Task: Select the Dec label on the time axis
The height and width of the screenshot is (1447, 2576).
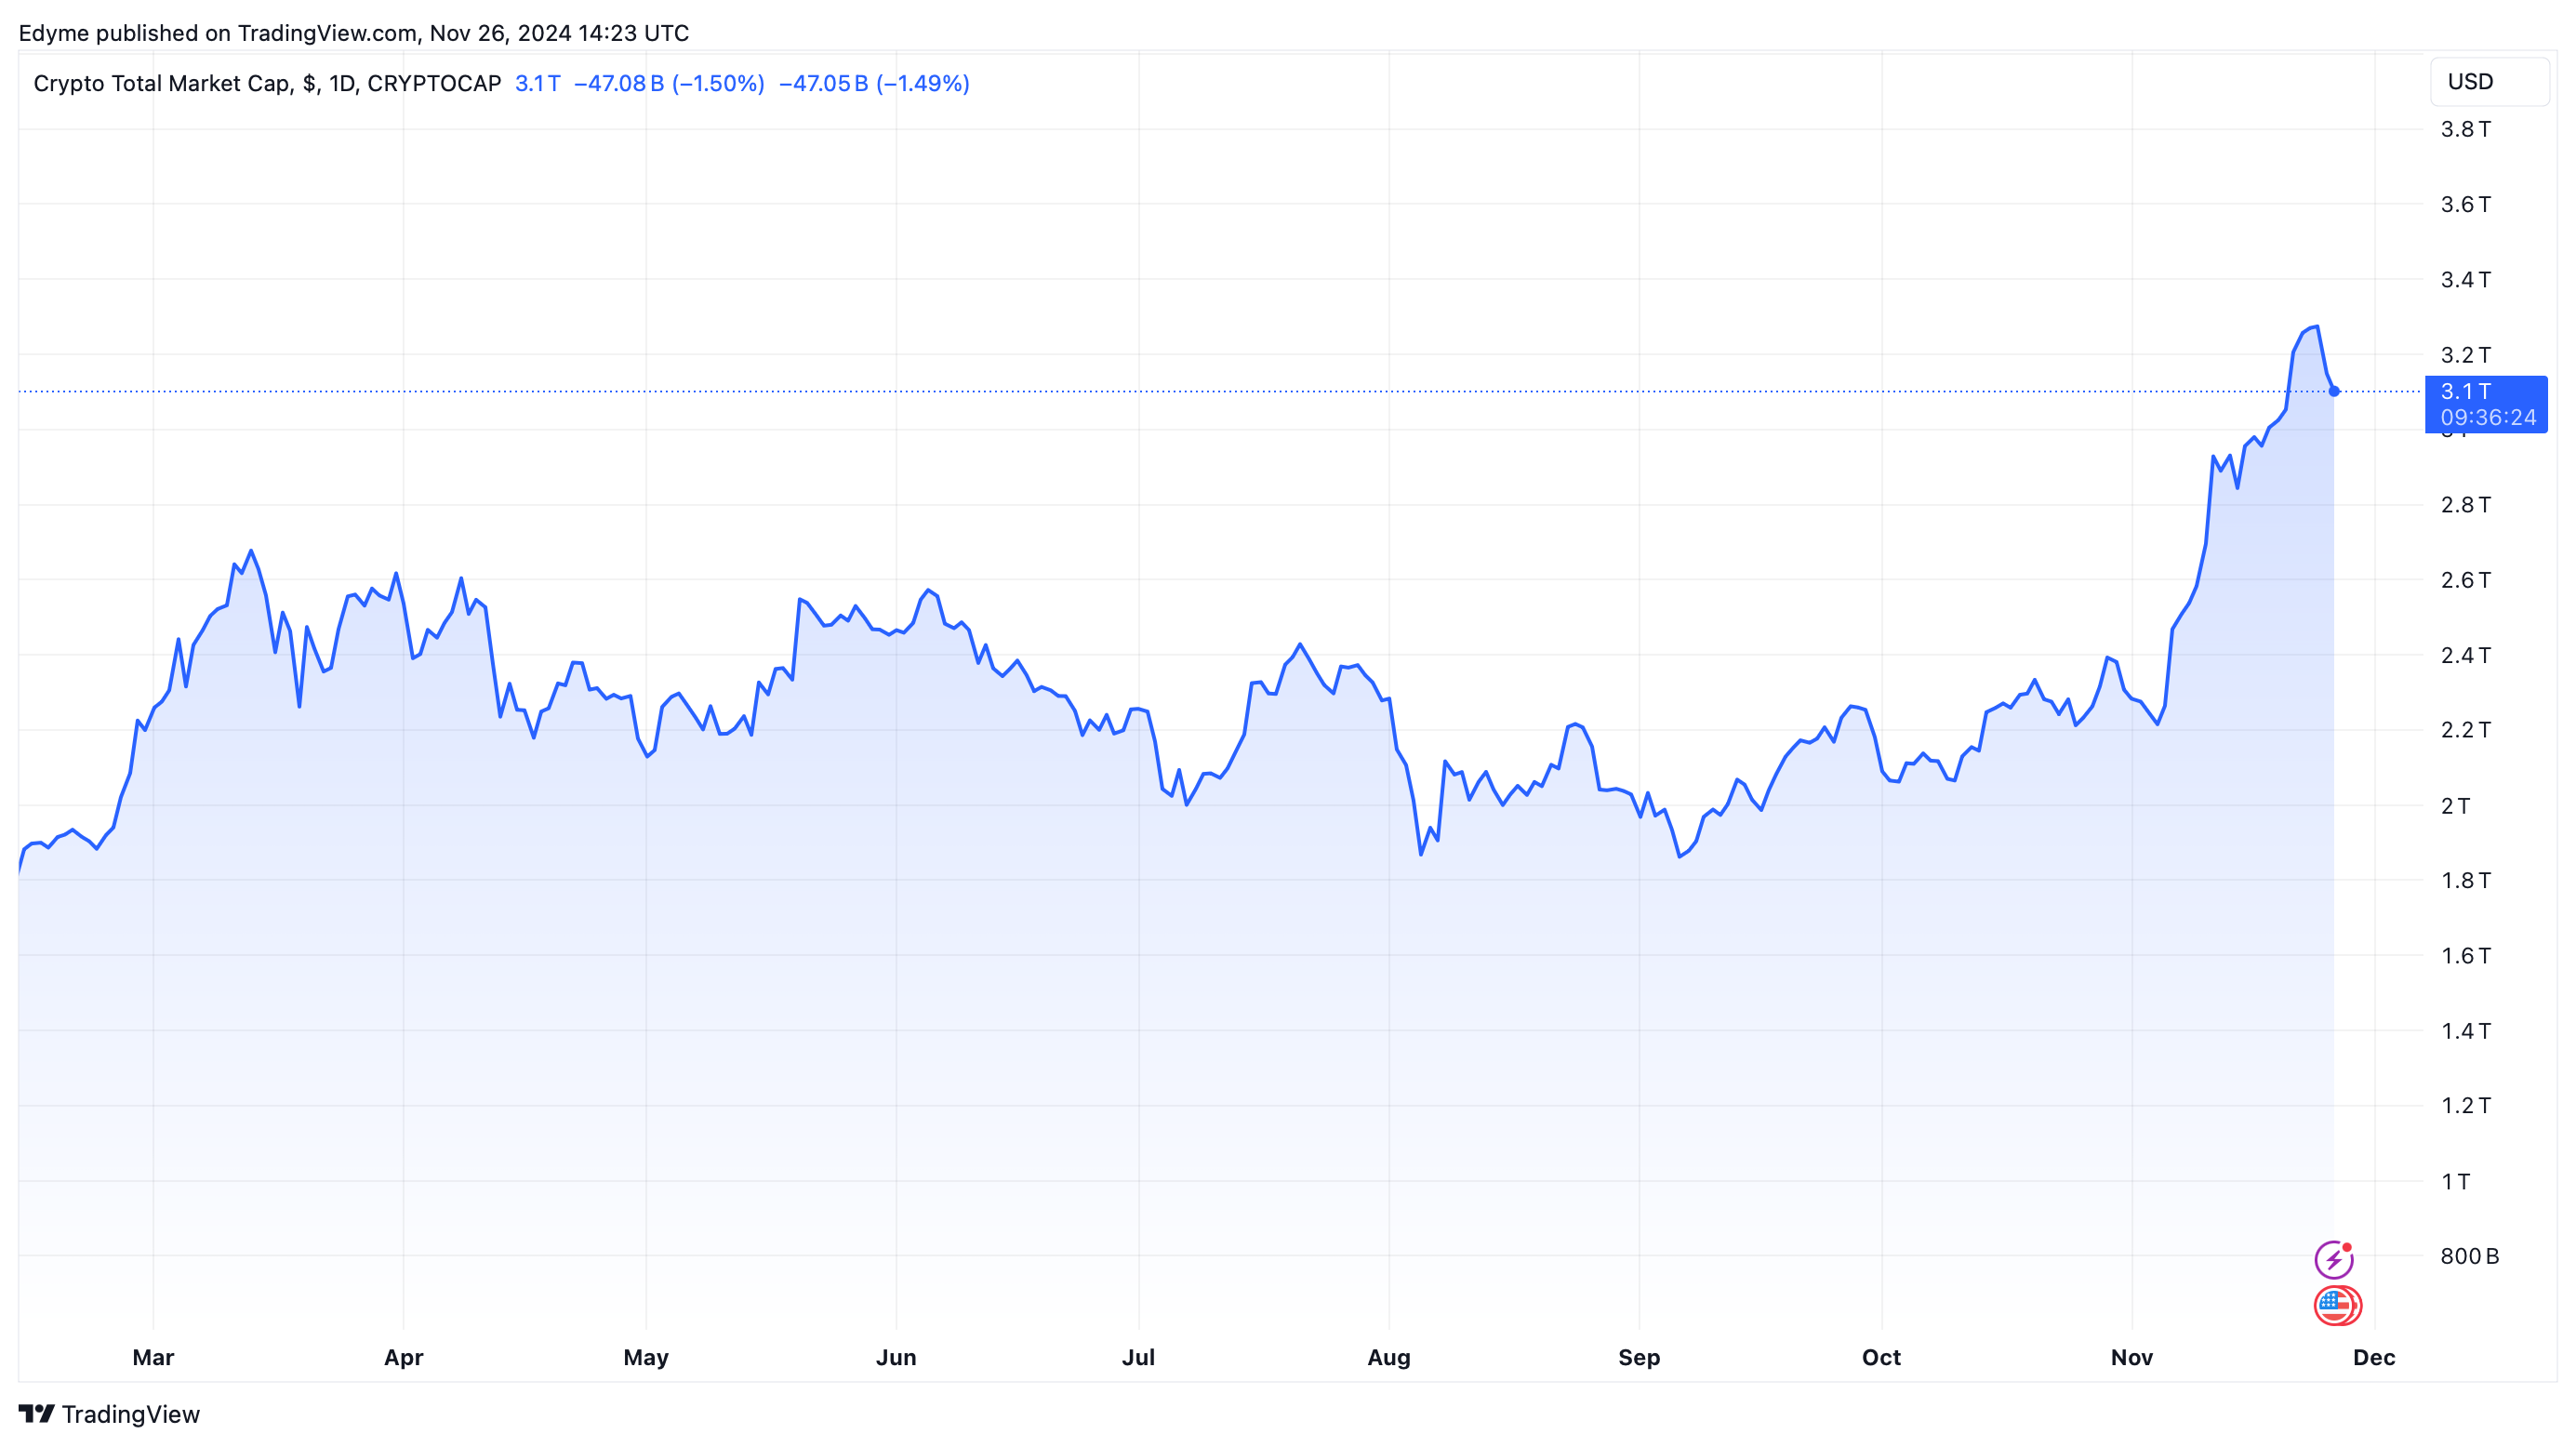Action: point(2377,1358)
